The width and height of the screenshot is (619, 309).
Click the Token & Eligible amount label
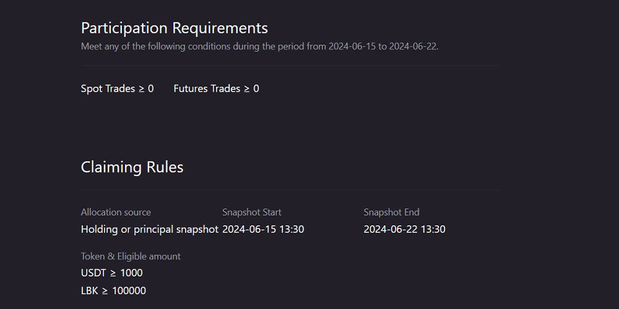point(131,256)
